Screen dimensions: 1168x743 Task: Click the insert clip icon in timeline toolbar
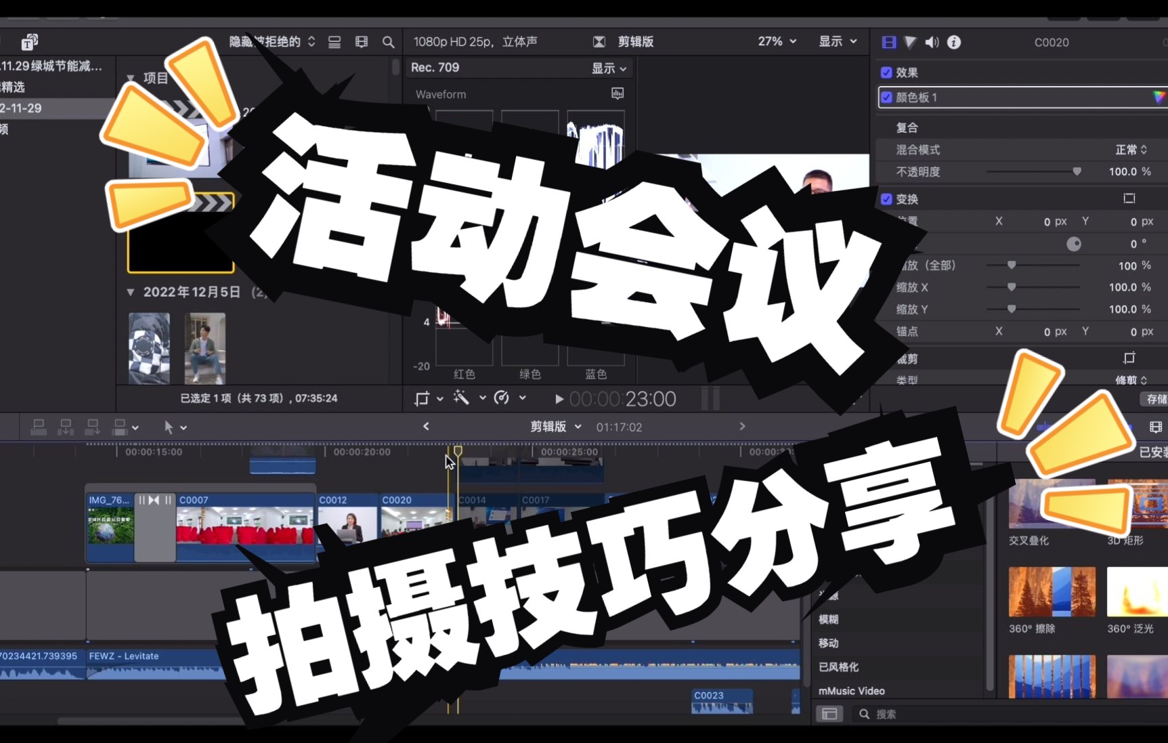pyautogui.click(x=66, y=427)
